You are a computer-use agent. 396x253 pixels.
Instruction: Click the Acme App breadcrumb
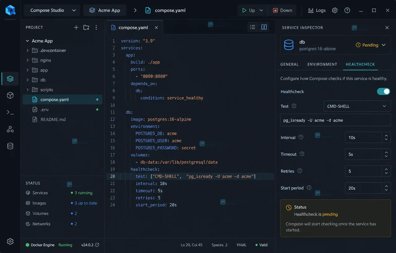pyautogui.click(x=105, y=10)
